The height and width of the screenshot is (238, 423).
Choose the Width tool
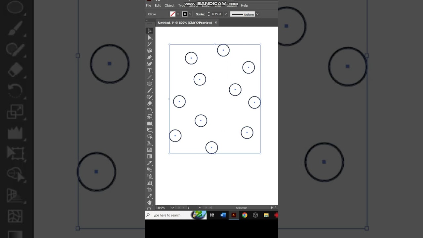click(149, 123)
